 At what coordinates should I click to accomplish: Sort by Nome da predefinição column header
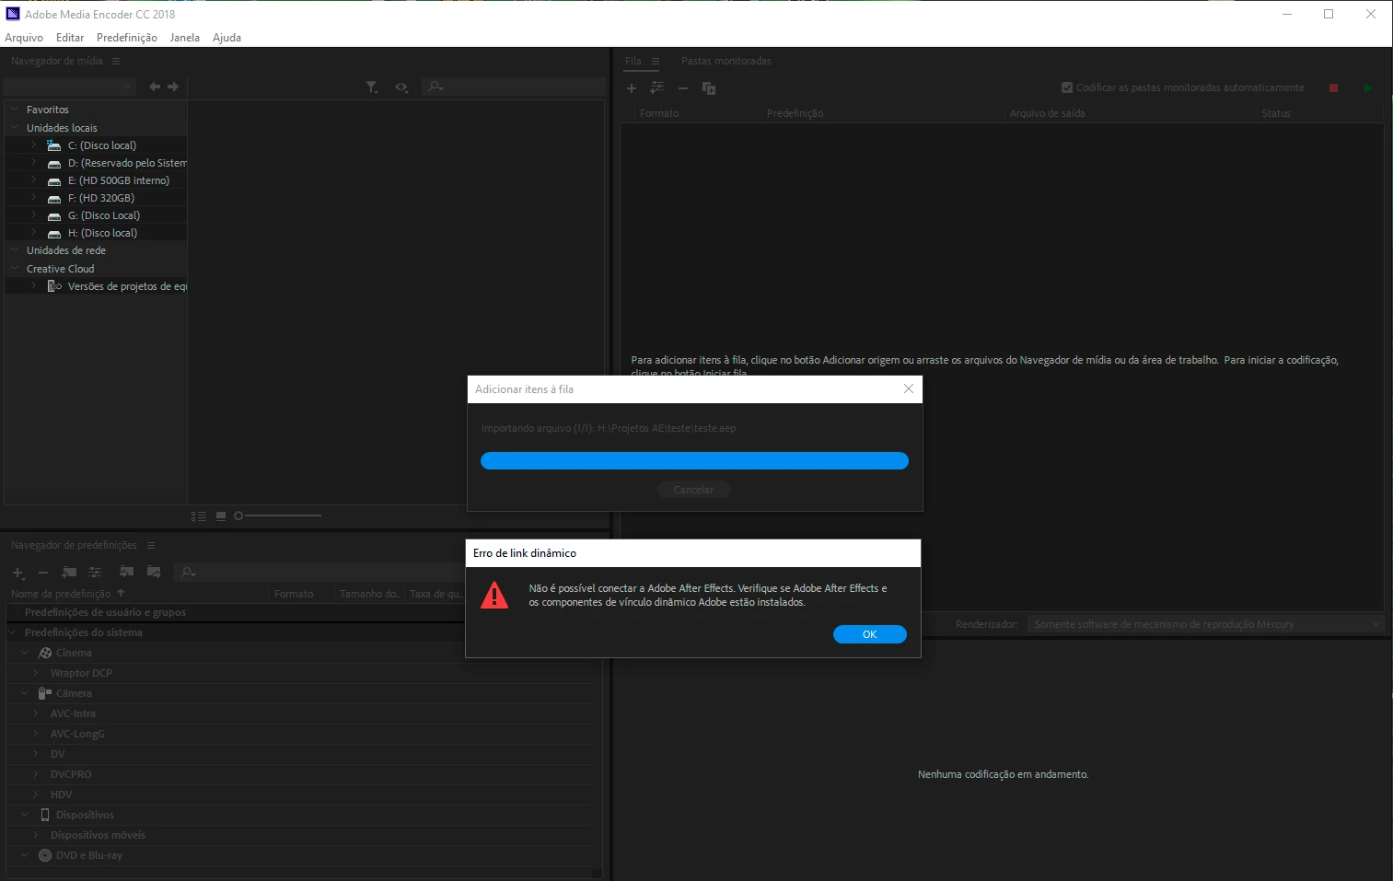pyautogui.click(x=61, y=594)
